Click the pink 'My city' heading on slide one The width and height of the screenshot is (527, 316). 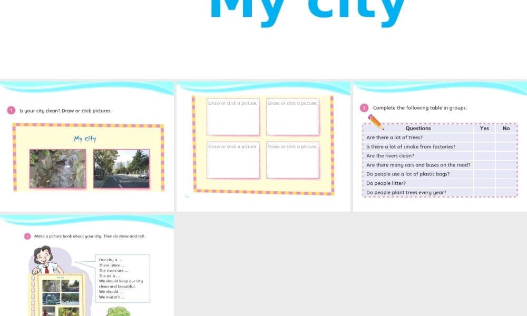[86, 139]
